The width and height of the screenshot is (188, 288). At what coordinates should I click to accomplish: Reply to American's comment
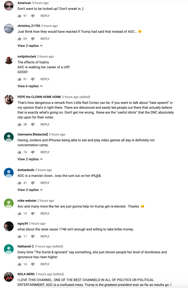pos(45,16)
